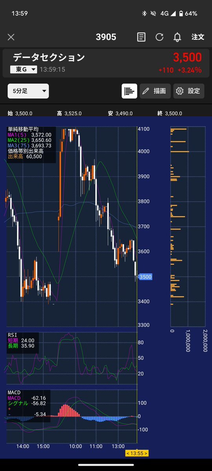Tap the データセクション stock name header
Screen dimensions: 212x471
[x=49, y=57]
